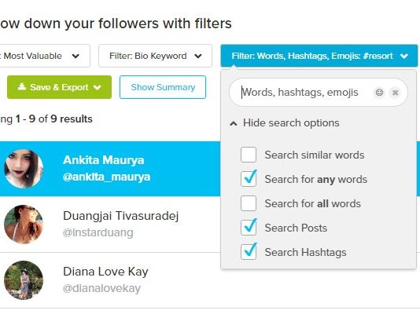The width and height of the screenshot is (420, 314).
Task: Open Diana Love Kay's avatar
Action: (24, 280)
